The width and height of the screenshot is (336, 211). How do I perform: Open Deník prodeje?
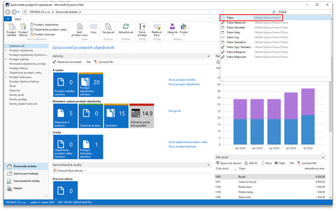tap(142, 30)
